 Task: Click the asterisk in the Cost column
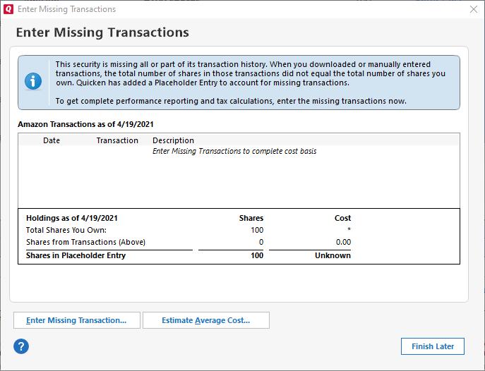349,231
